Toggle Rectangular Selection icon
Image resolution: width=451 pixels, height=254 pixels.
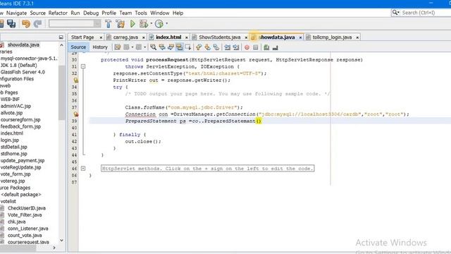click(x=188, y=47)
